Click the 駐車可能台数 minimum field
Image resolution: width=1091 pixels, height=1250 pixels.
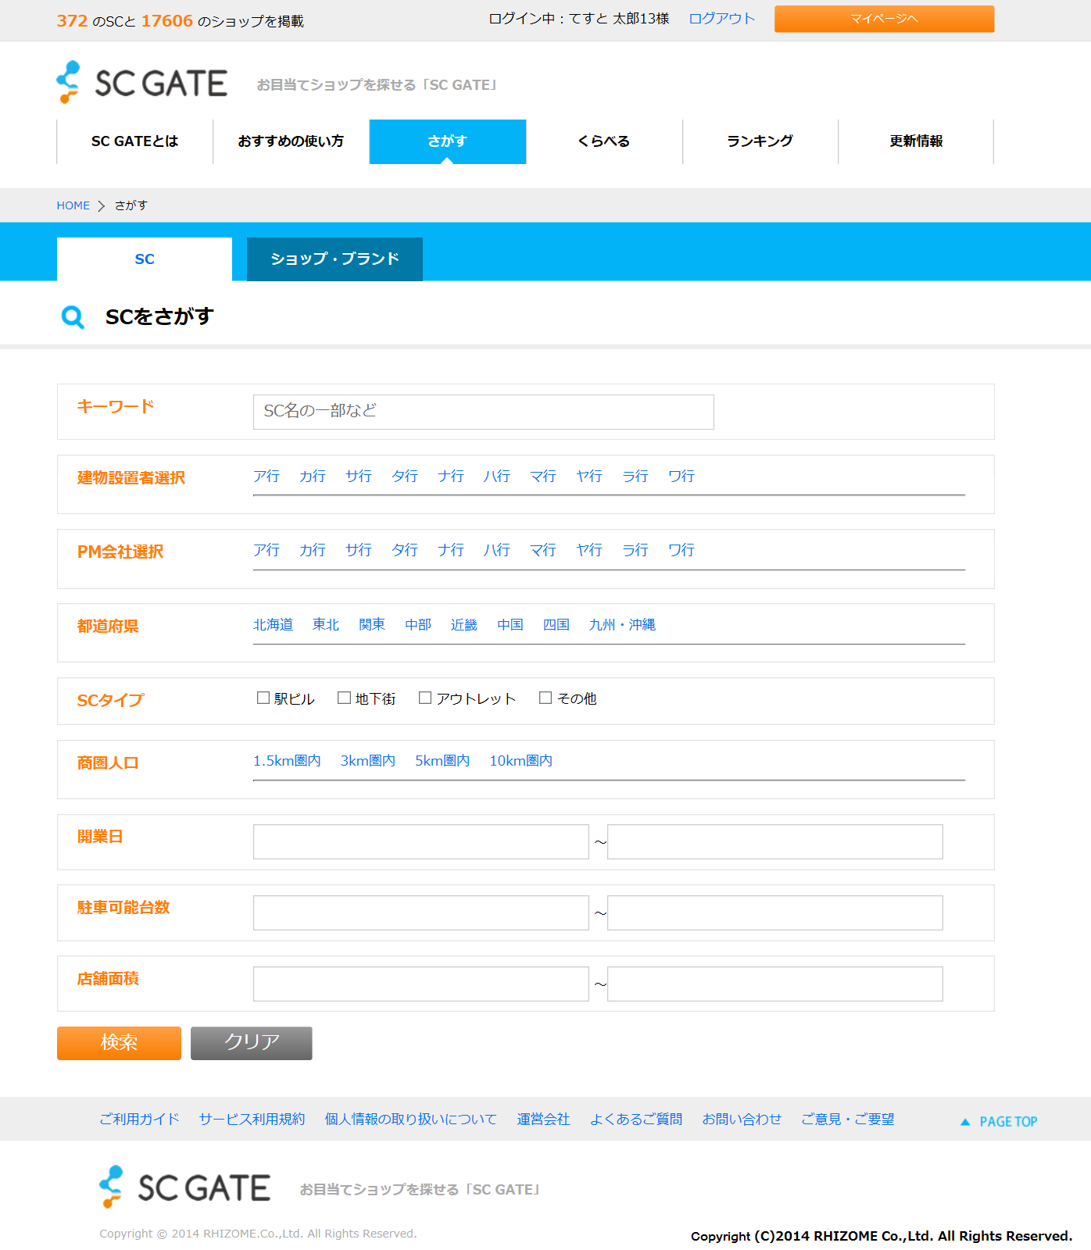coord(420,912)
